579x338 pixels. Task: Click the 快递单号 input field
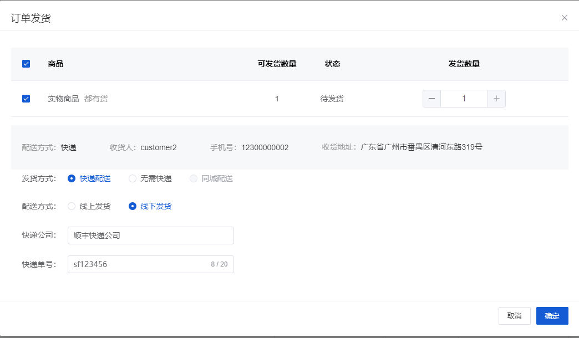click(151, 264)
